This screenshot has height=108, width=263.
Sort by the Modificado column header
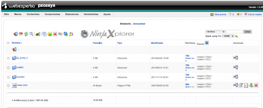click(x=157, y=43)
